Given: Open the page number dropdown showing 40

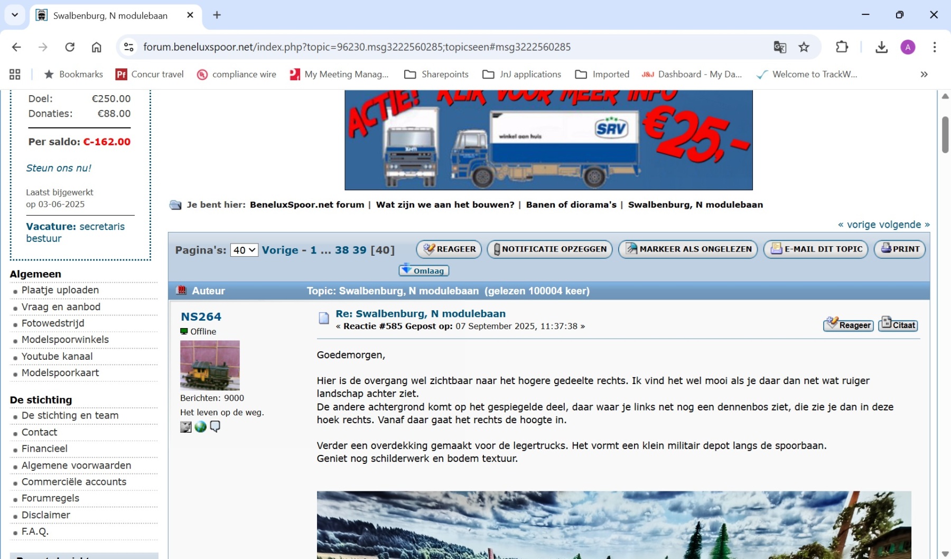Looking at the screenshot, I should 244,250.
